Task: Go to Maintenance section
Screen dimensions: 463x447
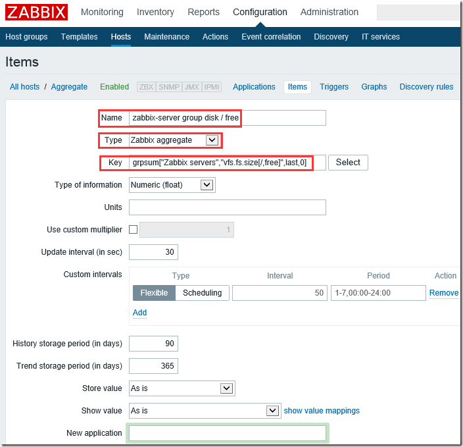Action: [x=166, y=37]
